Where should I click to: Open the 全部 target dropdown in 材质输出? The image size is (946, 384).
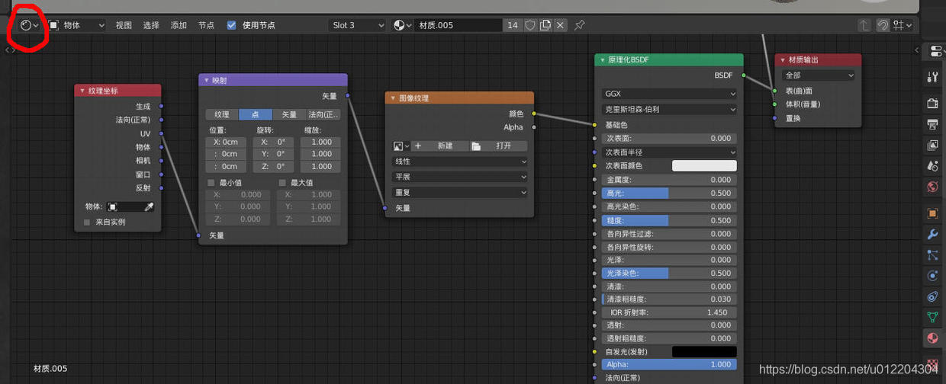click(x=818, y=75)
